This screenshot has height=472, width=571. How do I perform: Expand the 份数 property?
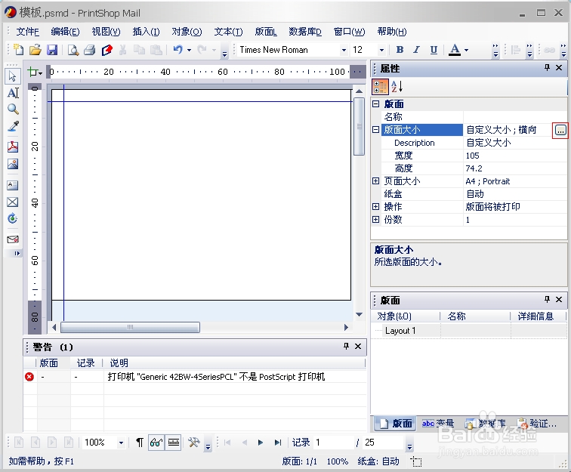click(x=376, y=219)
